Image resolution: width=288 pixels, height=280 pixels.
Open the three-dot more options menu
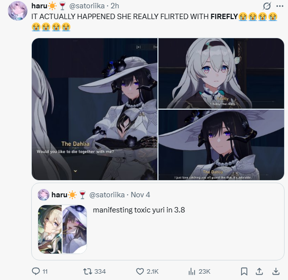280,6
